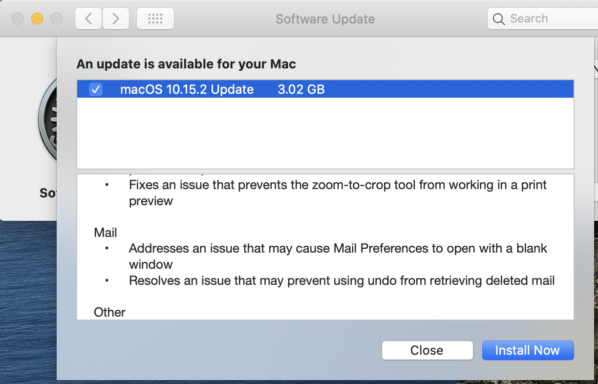Click the undo deleted mail fix note
598x384 pixels.
pos(342,280)
